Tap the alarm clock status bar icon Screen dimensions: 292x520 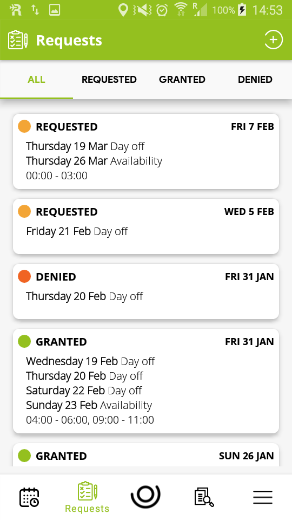[162, 10]
